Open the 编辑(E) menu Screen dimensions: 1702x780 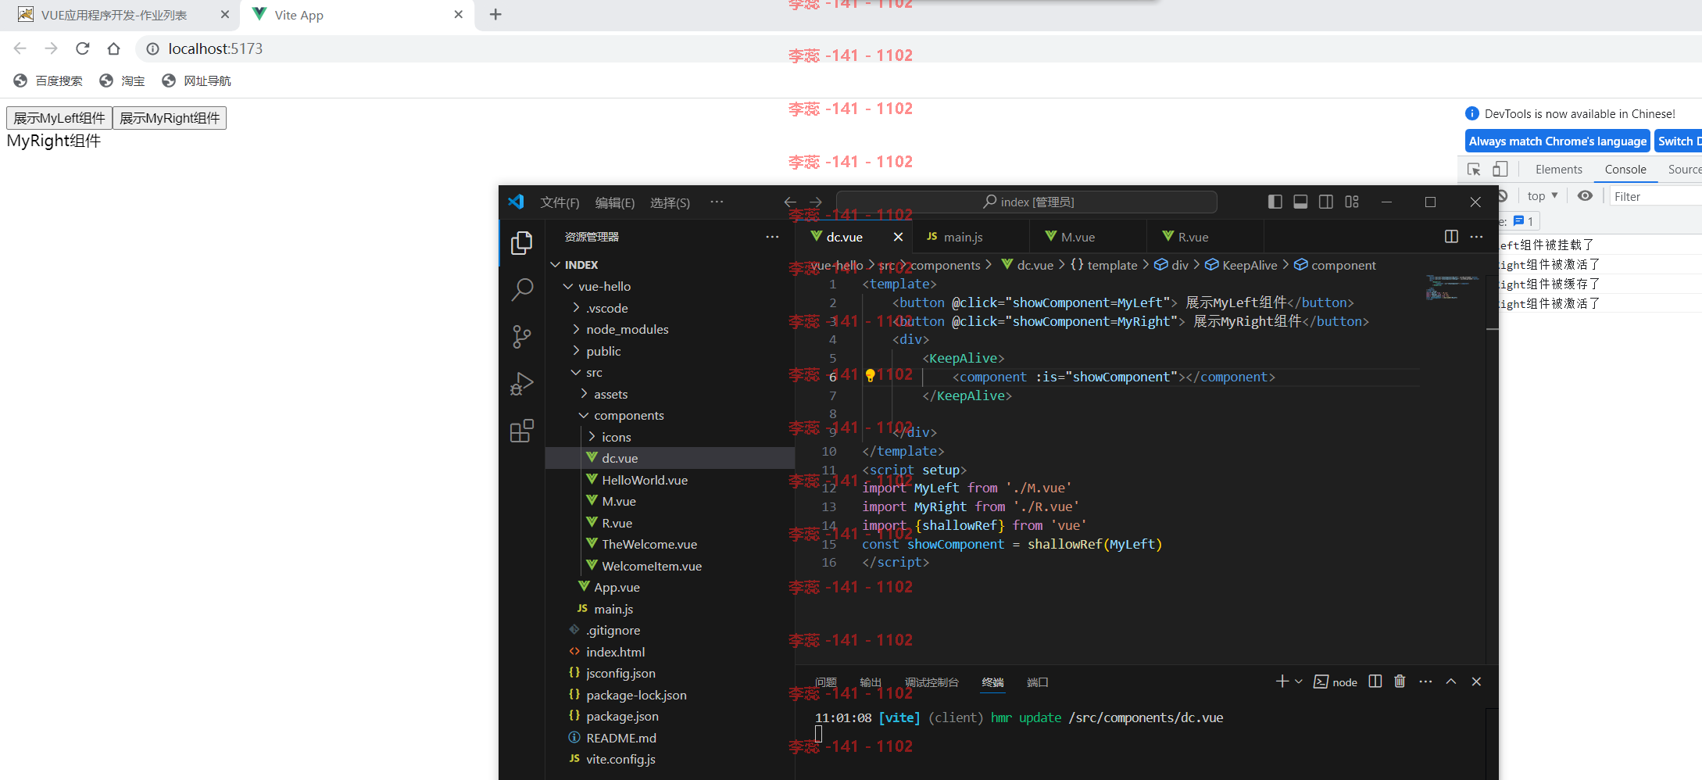tap(614, 202)
